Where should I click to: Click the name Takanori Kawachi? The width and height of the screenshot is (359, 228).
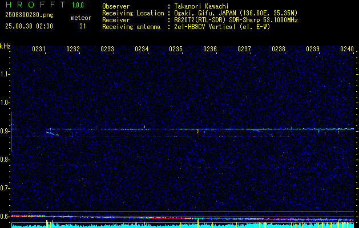click(201, 6)
